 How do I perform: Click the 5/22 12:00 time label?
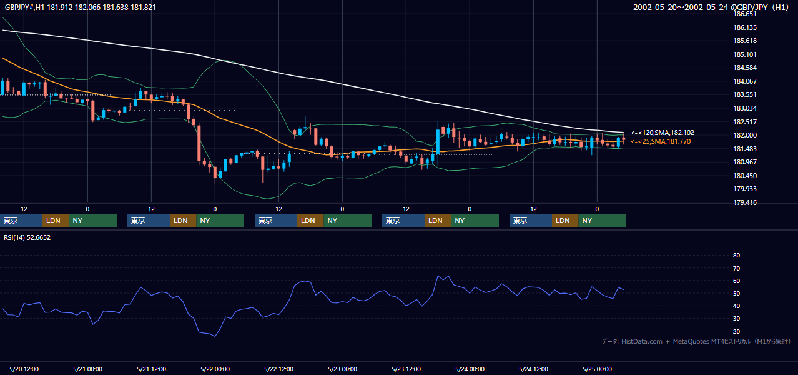coord(278,369)
